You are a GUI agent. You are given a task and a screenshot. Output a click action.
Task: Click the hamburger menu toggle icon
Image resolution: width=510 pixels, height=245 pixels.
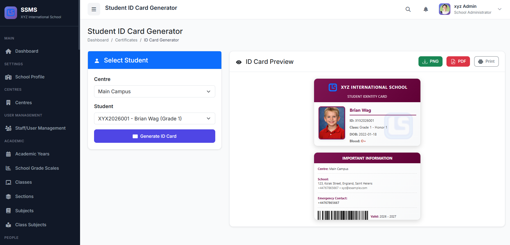click(x=94, y=9)
